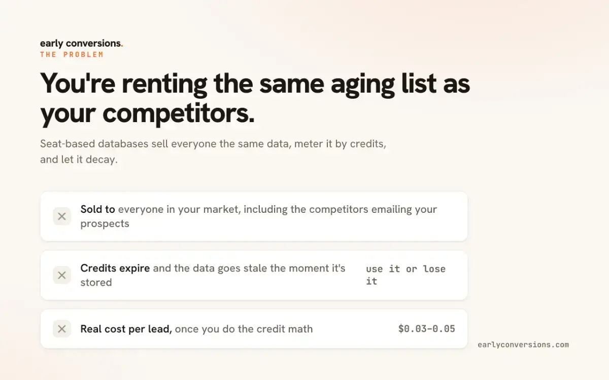
Task: Click the $0.03–0.05 price tag
Action: (x=427, y=329)
